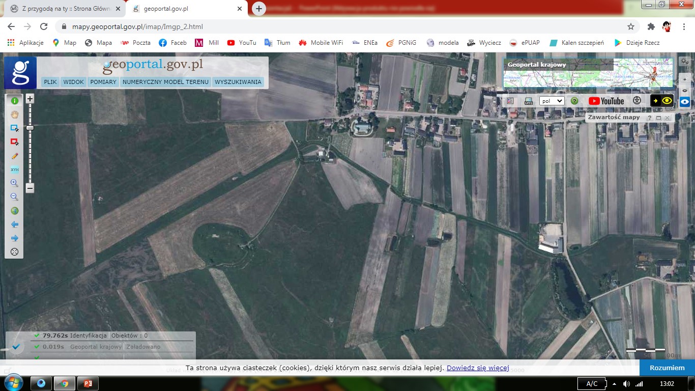
Task: Open the PLIK menu
Action: tap(50, 82)
